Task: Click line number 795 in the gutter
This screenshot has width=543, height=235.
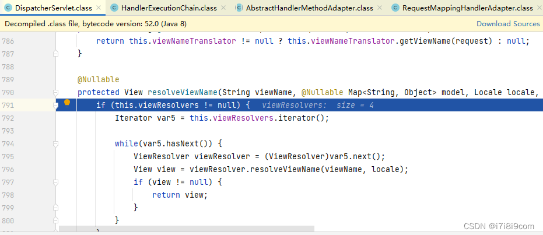Action: [x=8, y=156]
